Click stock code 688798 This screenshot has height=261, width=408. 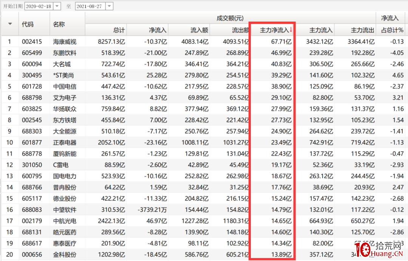pyautogui.click(x=32, y=97)
